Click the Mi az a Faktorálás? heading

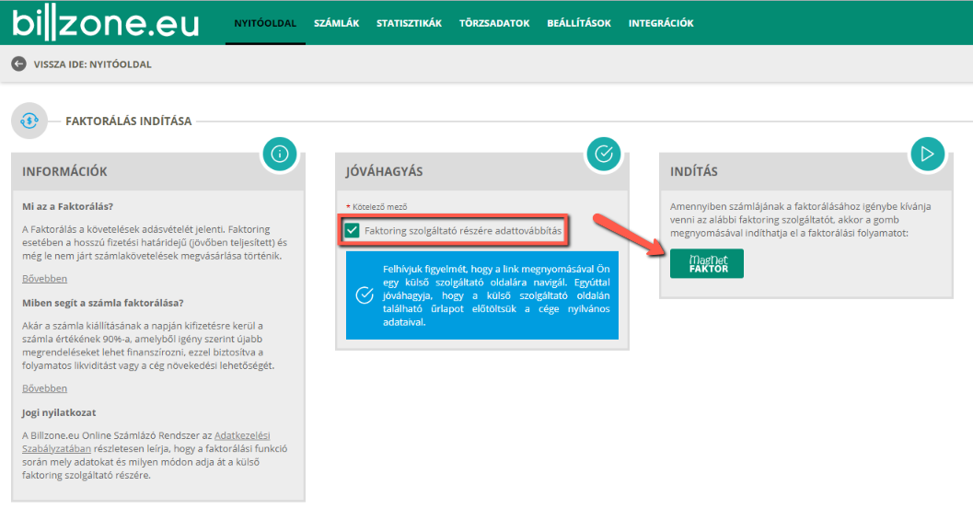[x=67, y=207]
